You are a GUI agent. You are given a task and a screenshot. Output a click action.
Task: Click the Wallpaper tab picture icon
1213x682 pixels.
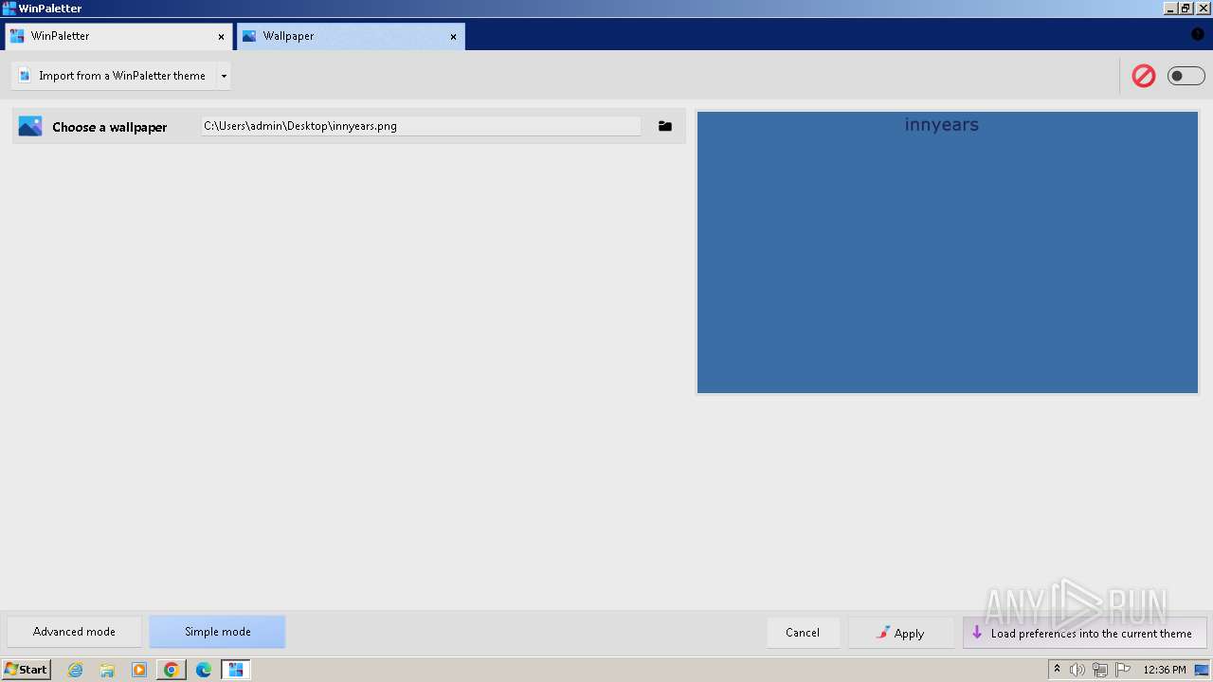[x=249, y=36]
